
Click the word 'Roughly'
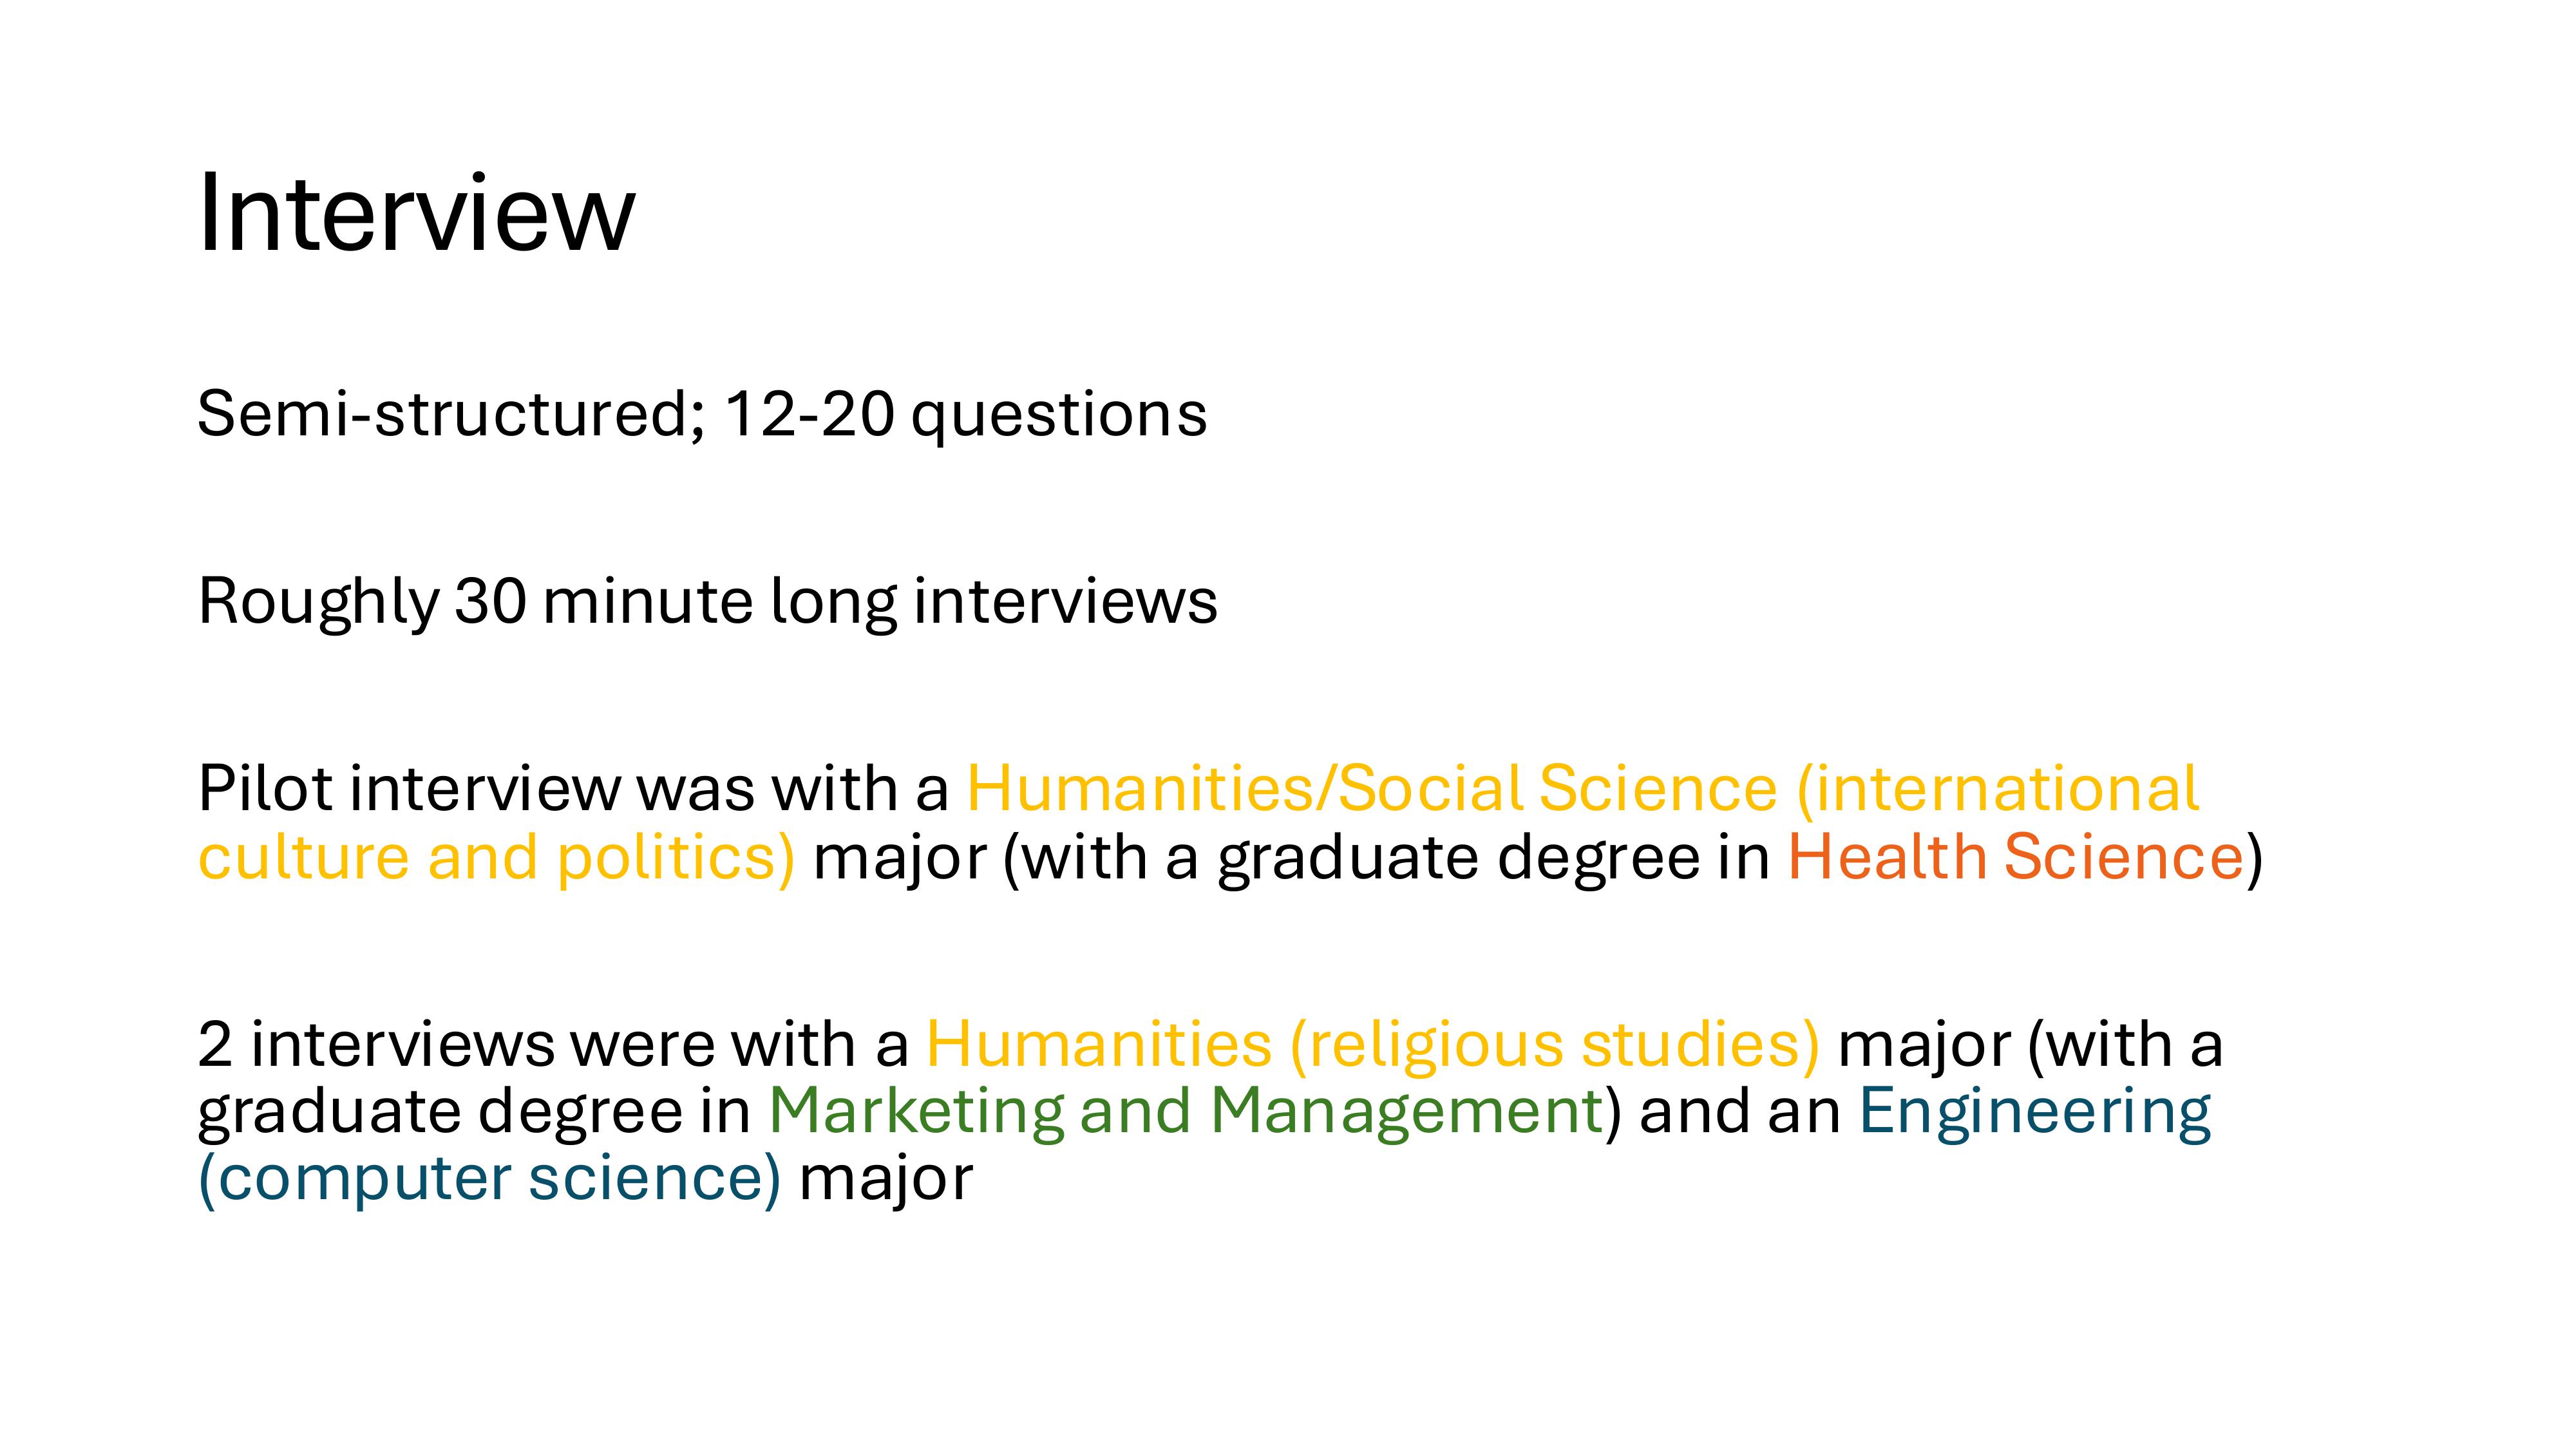tap(319, 603)
